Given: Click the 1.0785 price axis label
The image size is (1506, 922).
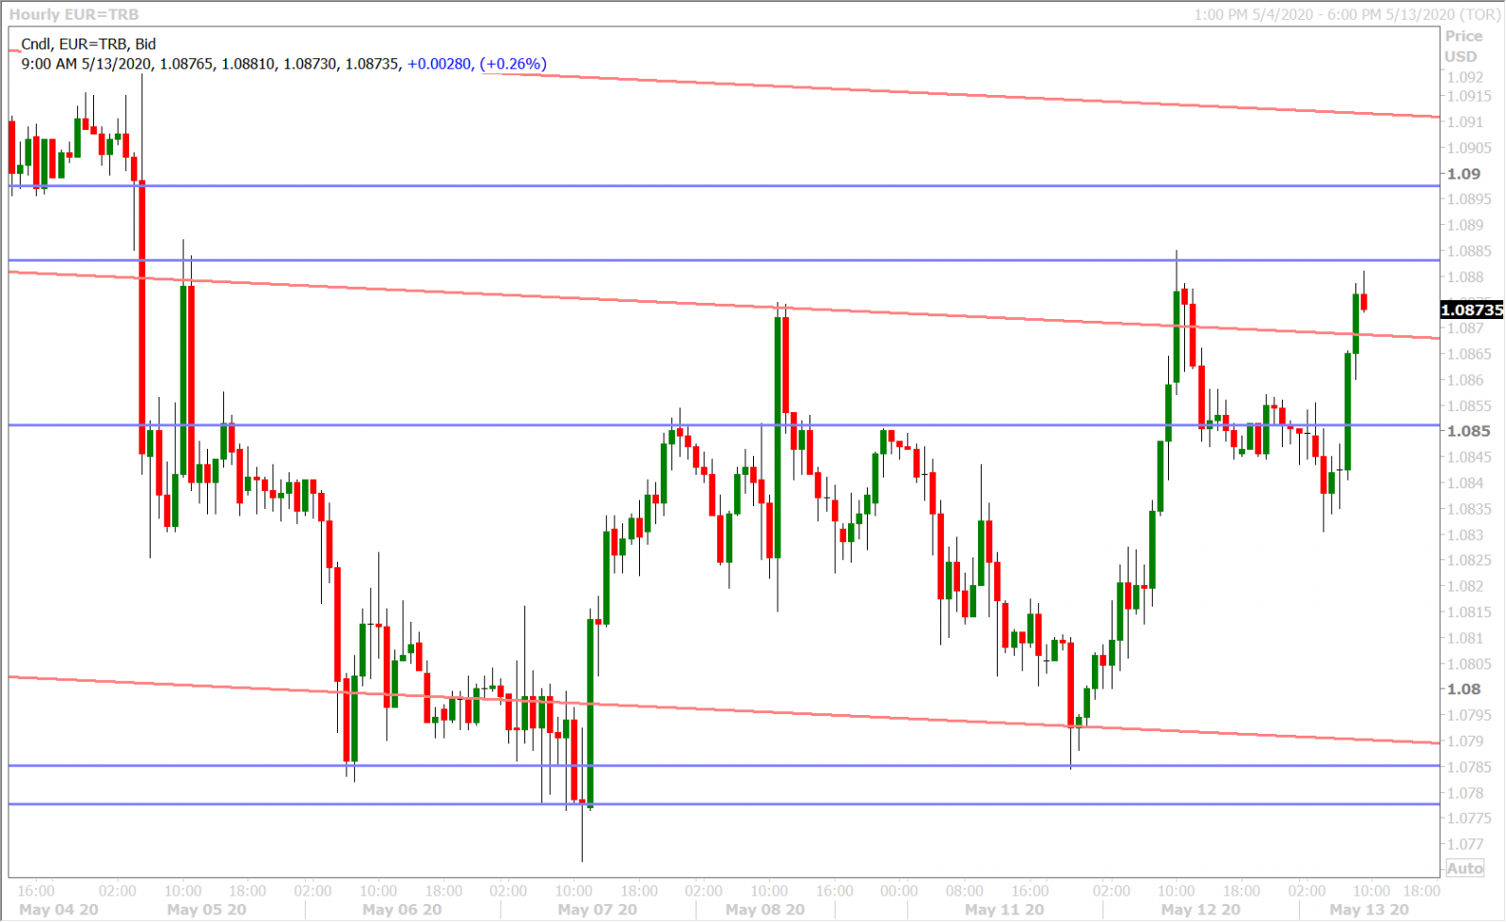Looking at the screenshot, I should [x=1468, y=767].
